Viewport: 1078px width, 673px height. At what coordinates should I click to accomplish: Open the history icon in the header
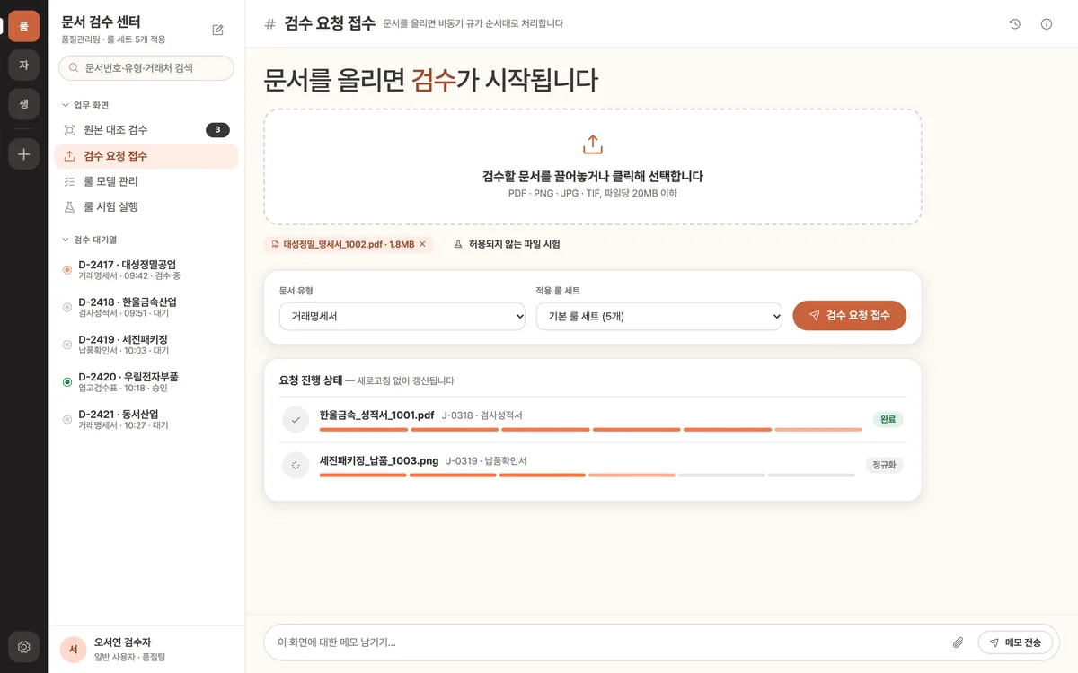[x=1014, y=24]
